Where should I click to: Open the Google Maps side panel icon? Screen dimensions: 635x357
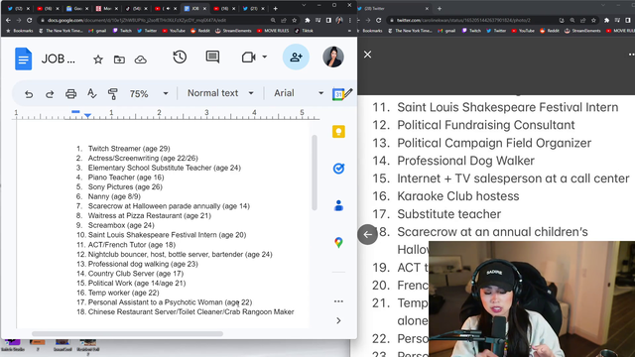(338, 242)
